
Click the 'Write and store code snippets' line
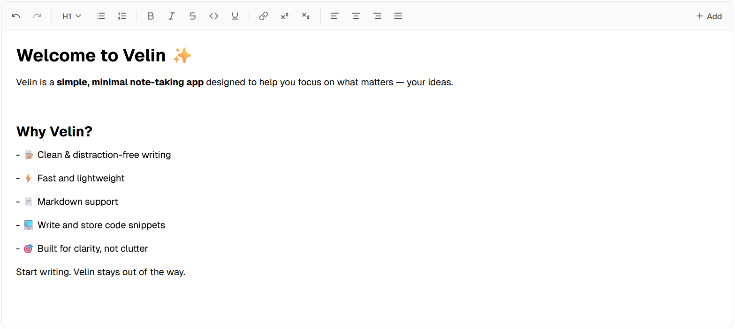pos(91,225)
